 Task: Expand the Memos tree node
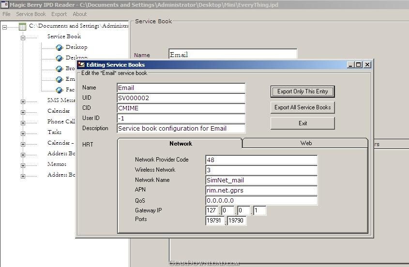point(23,165)
